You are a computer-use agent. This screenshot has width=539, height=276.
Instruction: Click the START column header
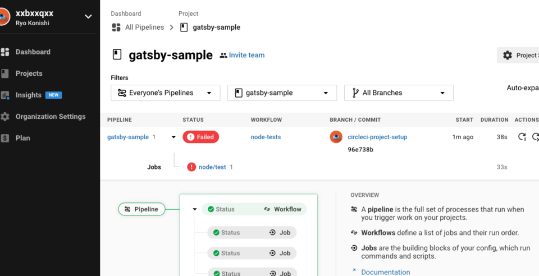point(464,120)
